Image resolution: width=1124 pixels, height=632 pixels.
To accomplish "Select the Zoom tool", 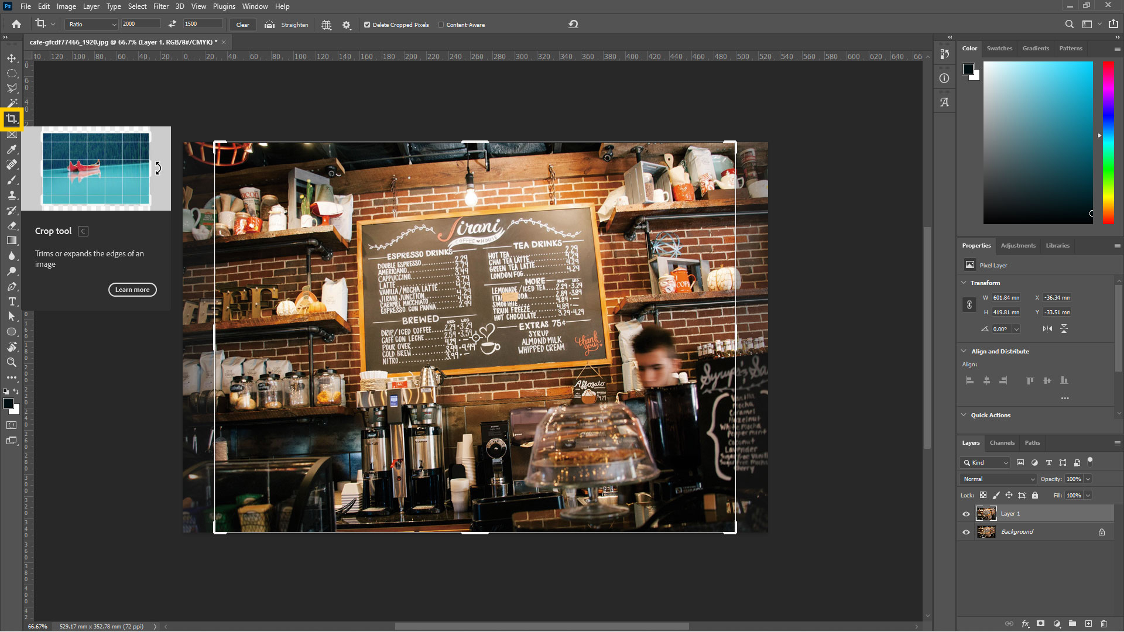I will pyautogui.click(x=11, y=362).
